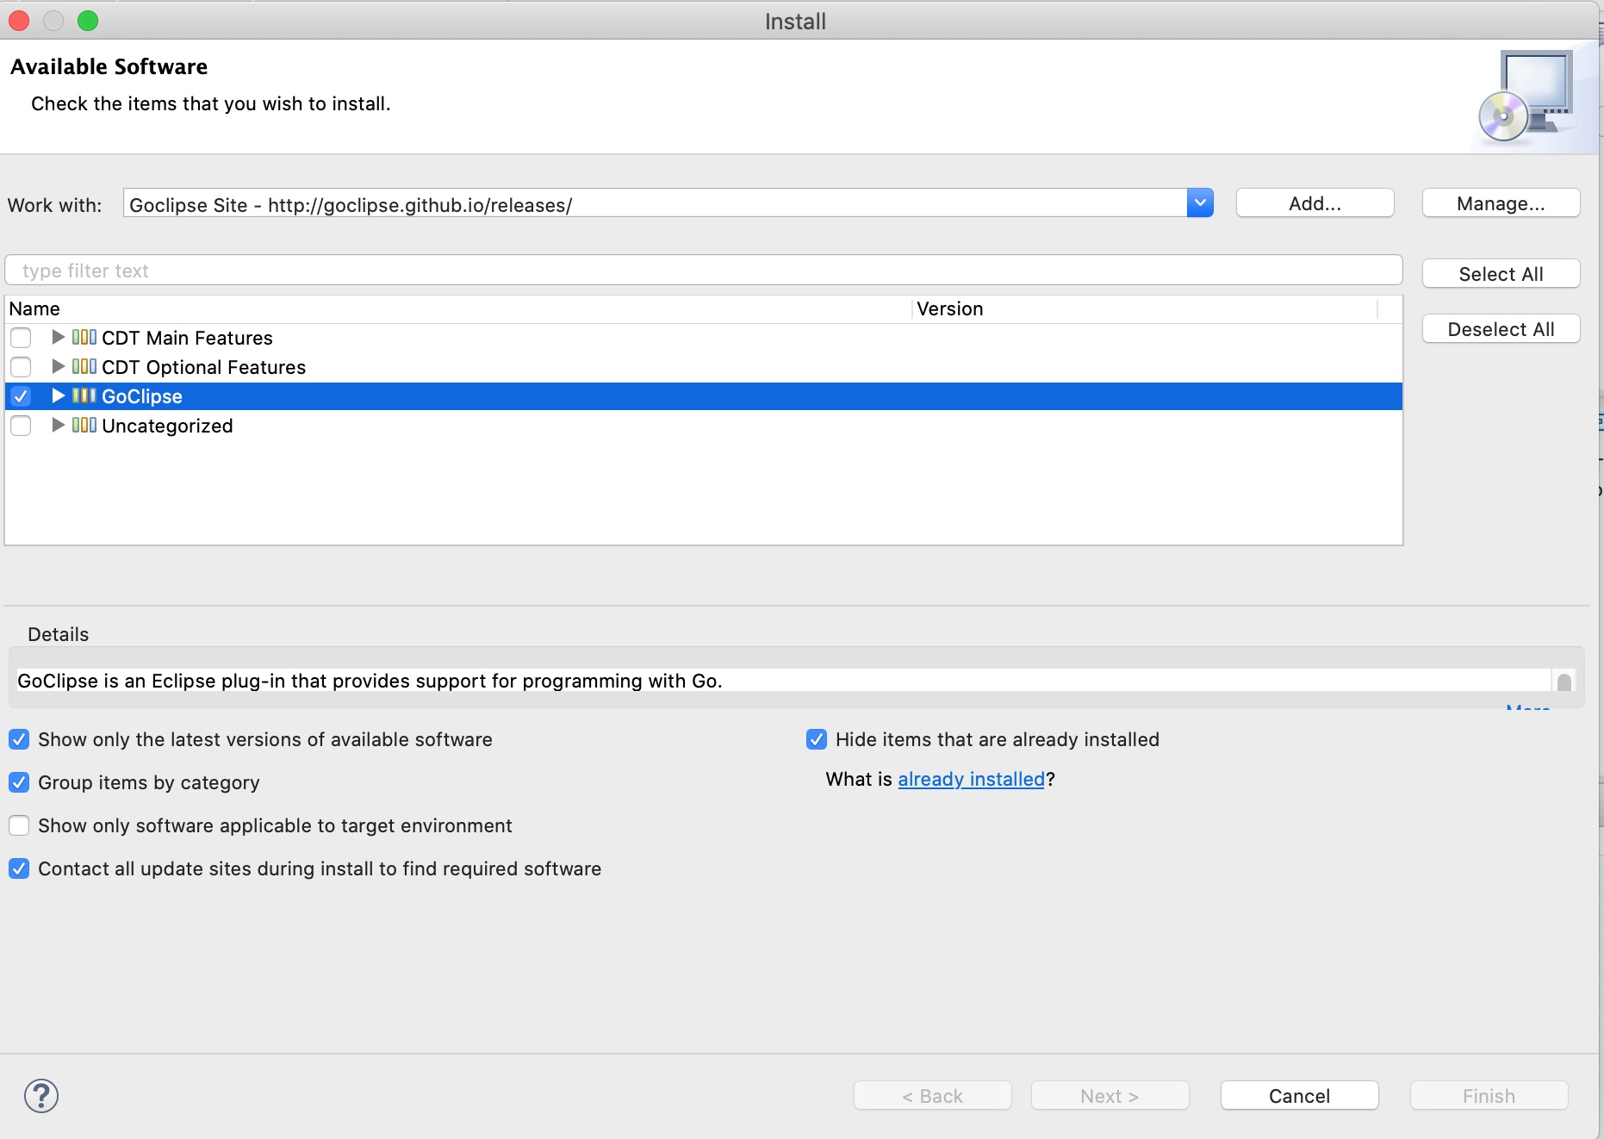This screenshot has height=1139, width=1604.
Task: Enable Show only software applicable to target environment
Action: point(19,825)
